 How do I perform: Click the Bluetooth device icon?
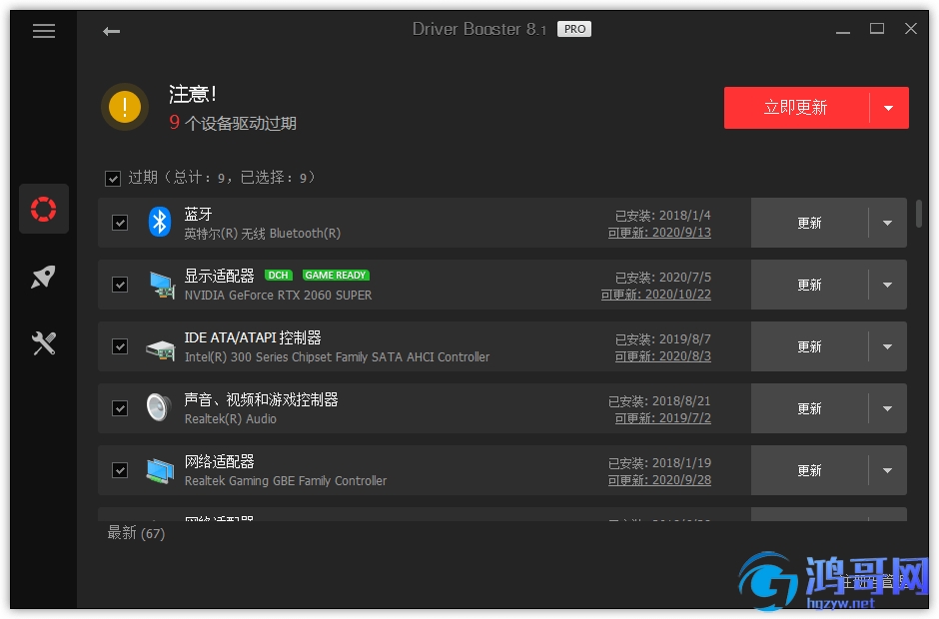pyautogui.click(x=159, y=222)
